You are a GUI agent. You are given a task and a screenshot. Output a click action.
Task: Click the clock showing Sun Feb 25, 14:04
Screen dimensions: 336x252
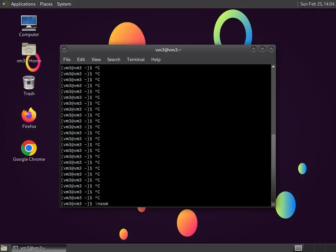tap(317, 4)
